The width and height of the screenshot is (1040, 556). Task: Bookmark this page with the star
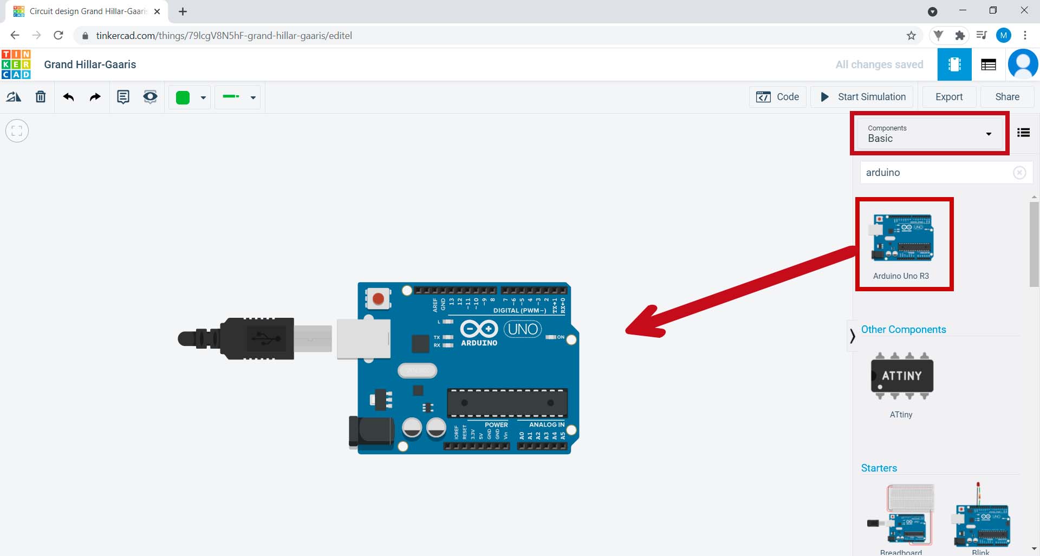tap(911, 36)
